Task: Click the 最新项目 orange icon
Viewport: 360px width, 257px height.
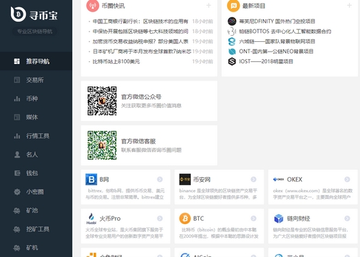Action: tap(233, 5)
